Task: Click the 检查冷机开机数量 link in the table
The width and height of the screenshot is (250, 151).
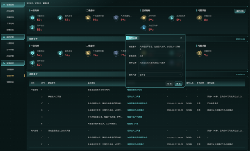Action: 135,117
